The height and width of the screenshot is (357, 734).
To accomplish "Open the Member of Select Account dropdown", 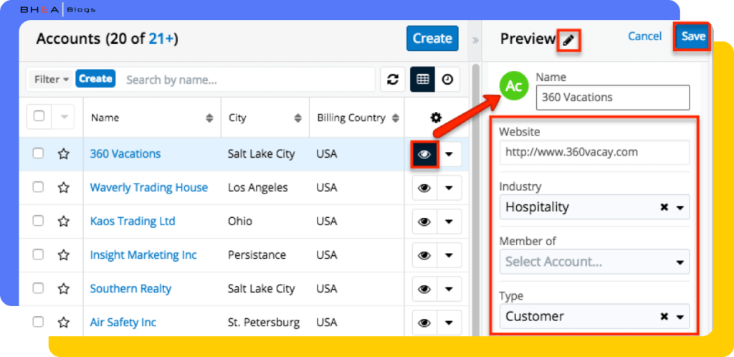I will click(x=594, y=262).
